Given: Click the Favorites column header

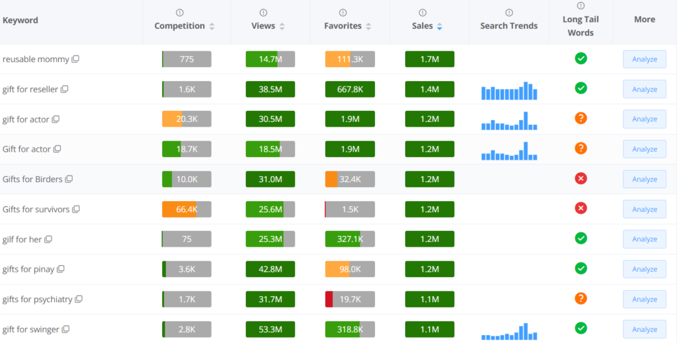Looking at the screenshot, I should [342, 26].
